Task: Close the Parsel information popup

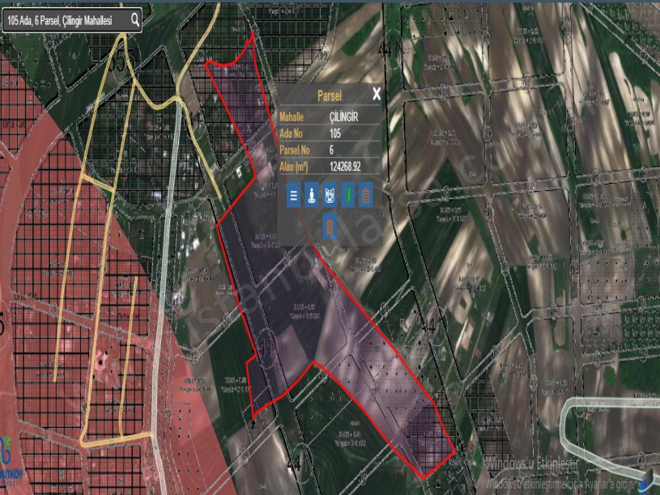Action: (x=376, y=95)
